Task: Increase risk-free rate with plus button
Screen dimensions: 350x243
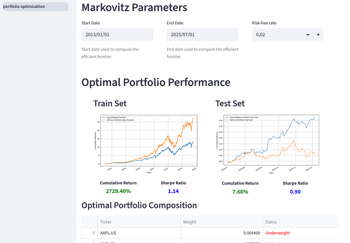Action: click(318, 35)
